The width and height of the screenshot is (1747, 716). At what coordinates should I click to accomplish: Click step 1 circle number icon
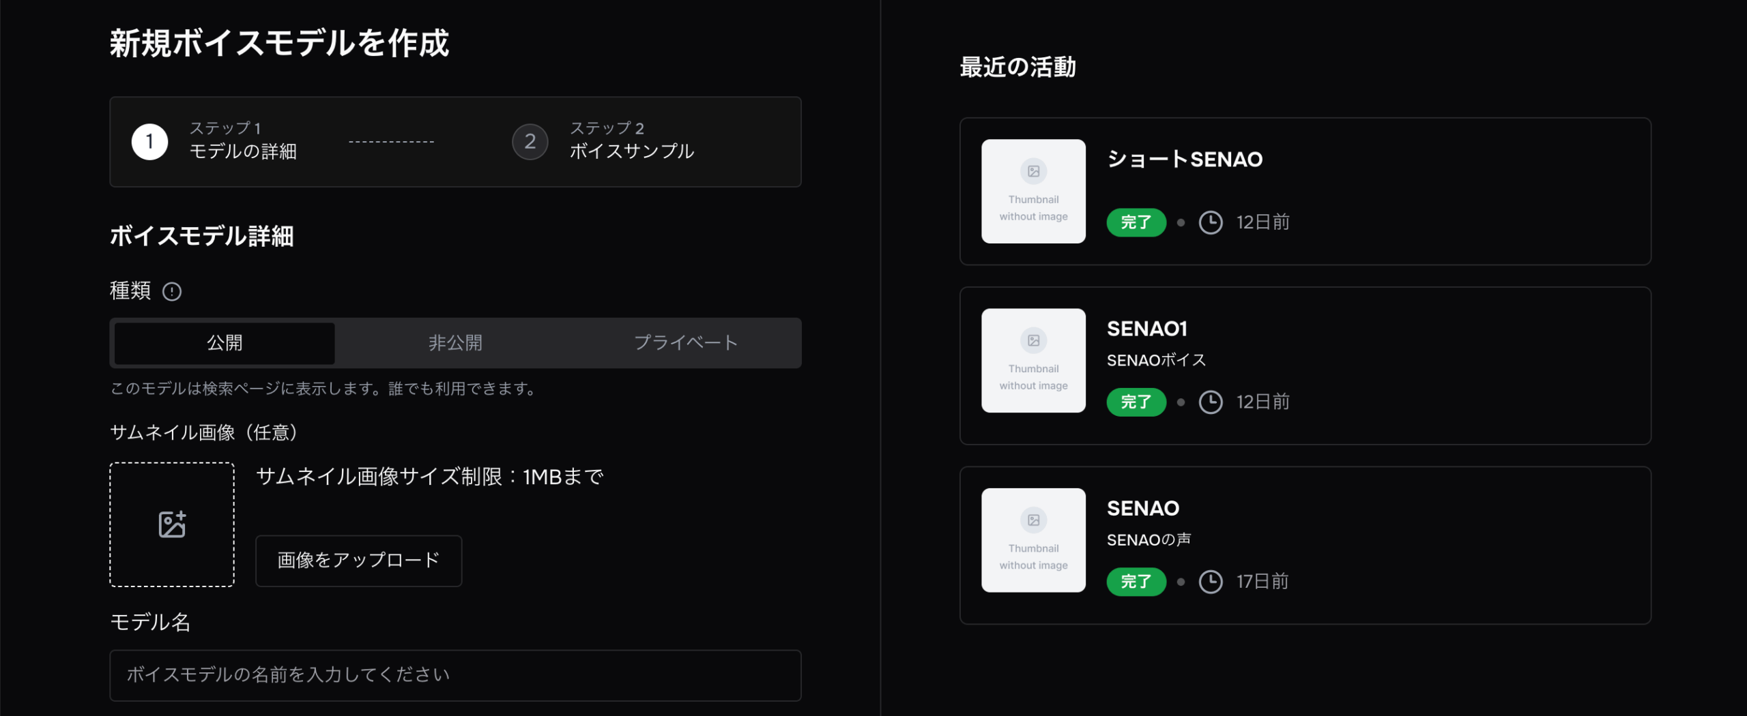click(x=149, y=142)
